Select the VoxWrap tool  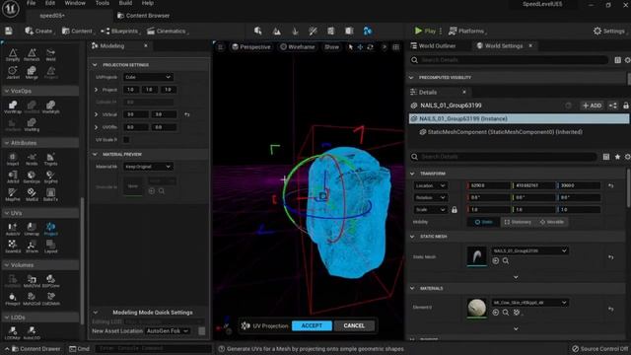pos(13,107)
